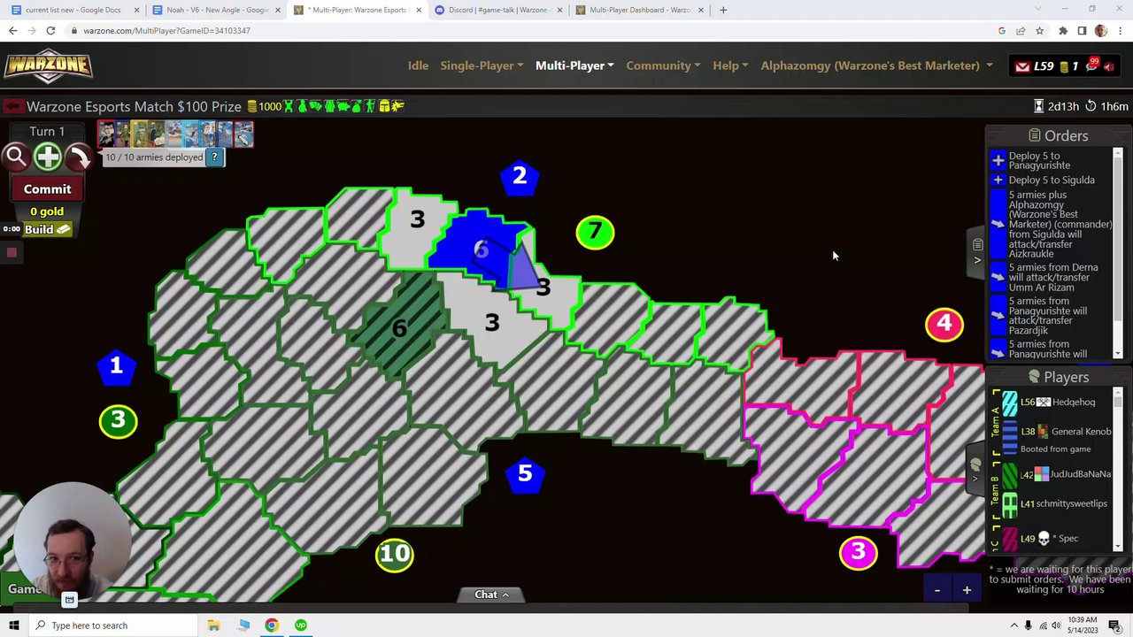Click the magnifying glass examine map button

16,157
